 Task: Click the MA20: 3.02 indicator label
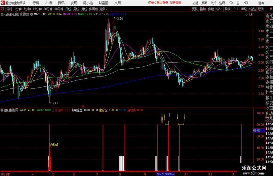(70, 14)
